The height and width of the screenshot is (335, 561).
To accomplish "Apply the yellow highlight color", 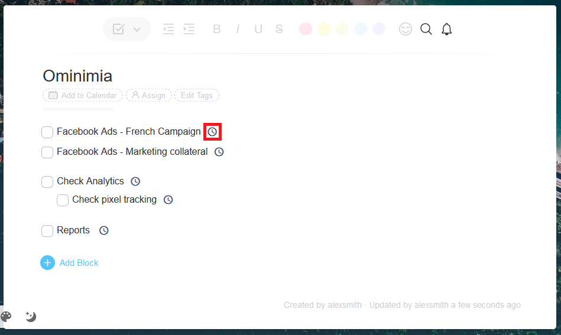I will 324,29.
